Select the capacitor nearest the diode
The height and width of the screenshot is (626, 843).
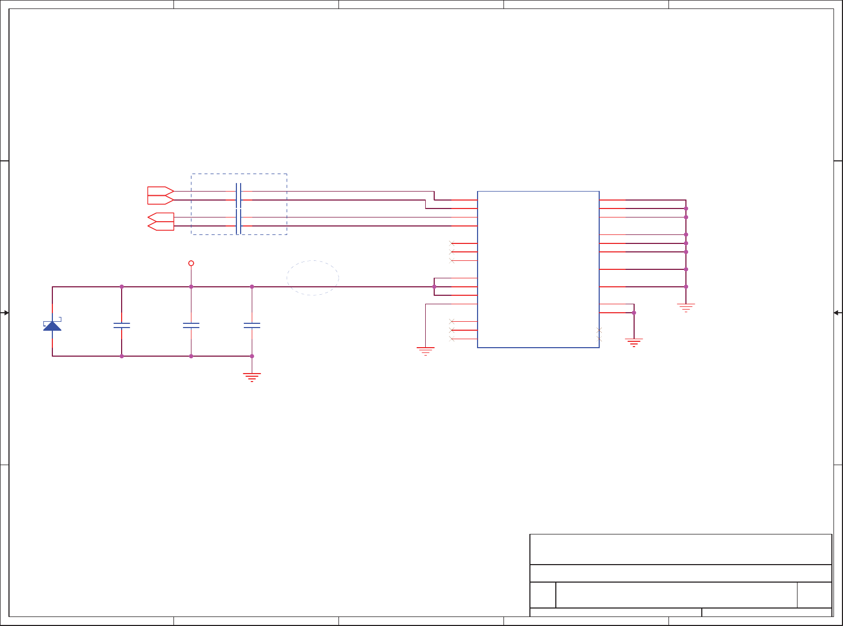tap(122, 325)
